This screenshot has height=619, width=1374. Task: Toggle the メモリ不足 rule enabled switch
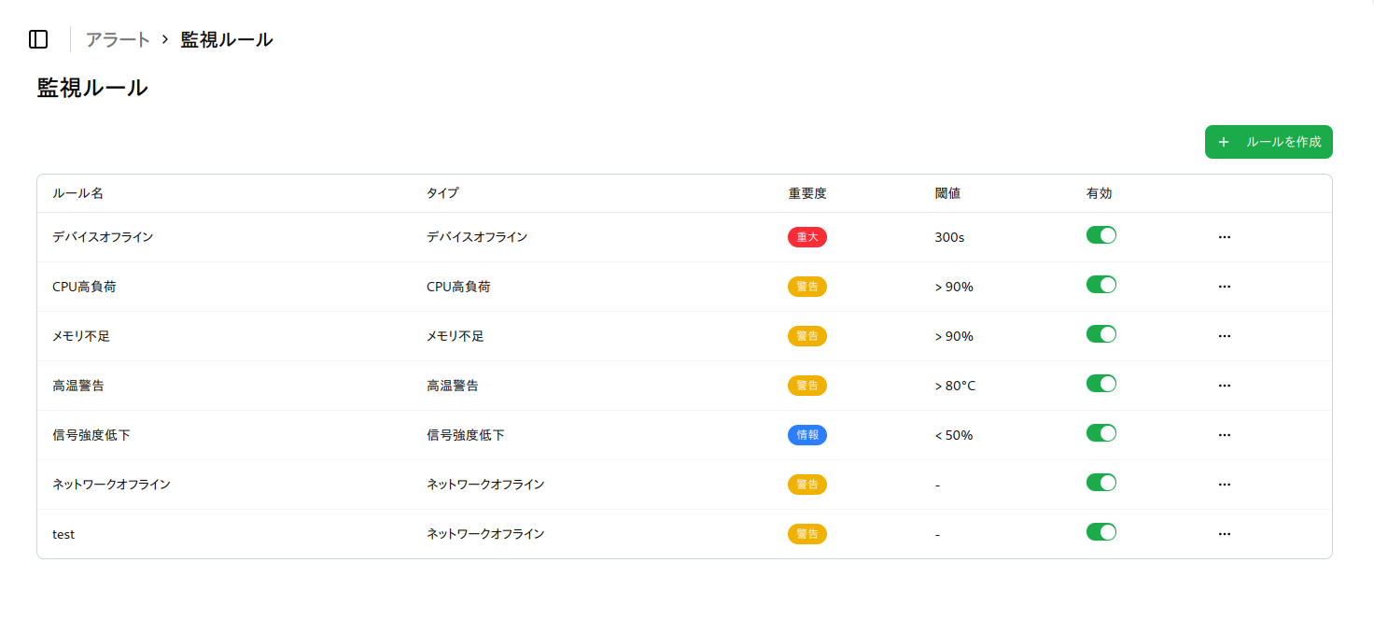tap(1101, 334)
